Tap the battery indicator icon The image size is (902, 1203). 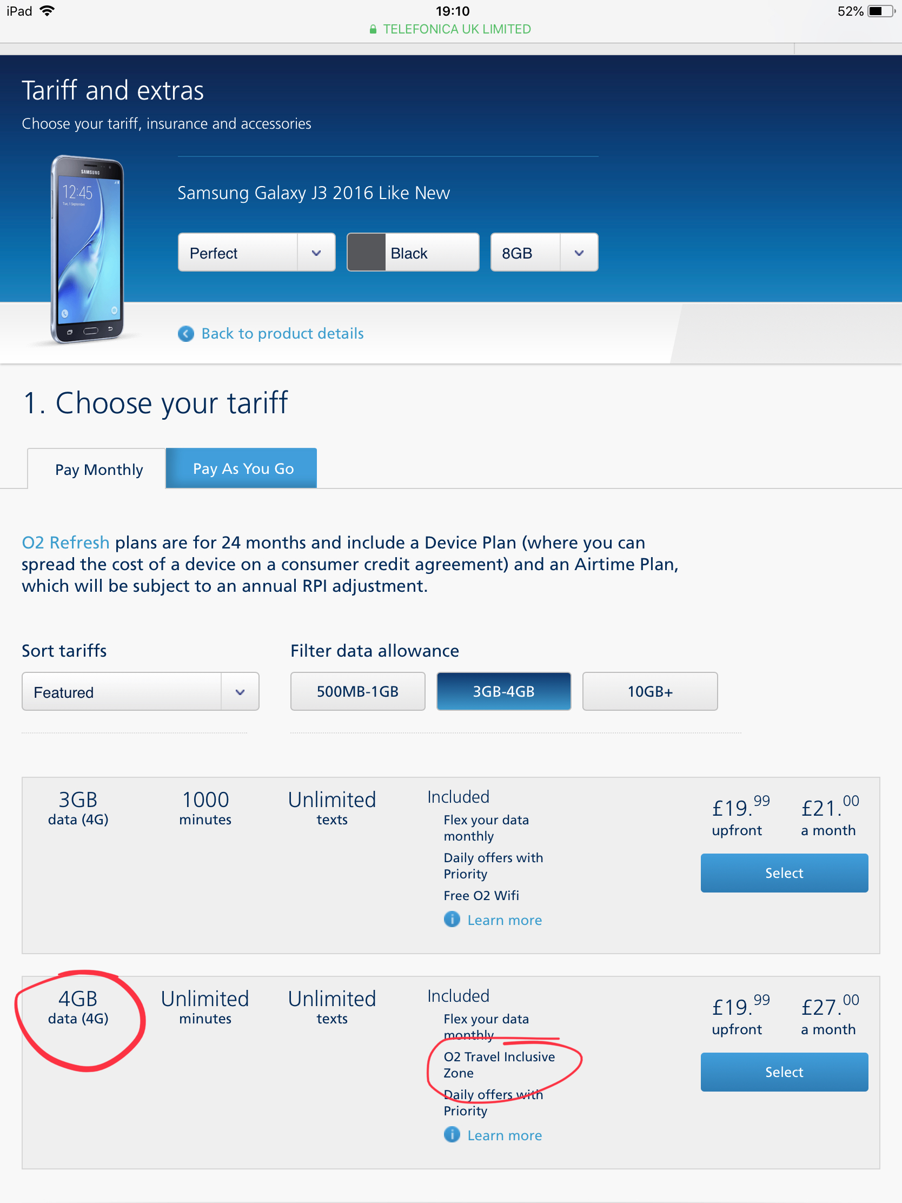pyautogui.click(x=881, y=11)
